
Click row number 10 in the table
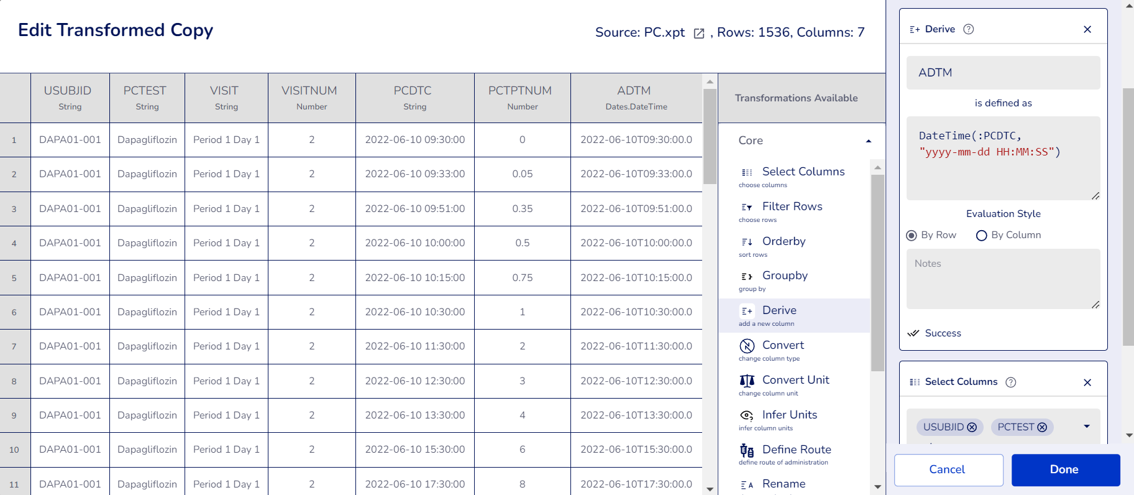[14, 450]
